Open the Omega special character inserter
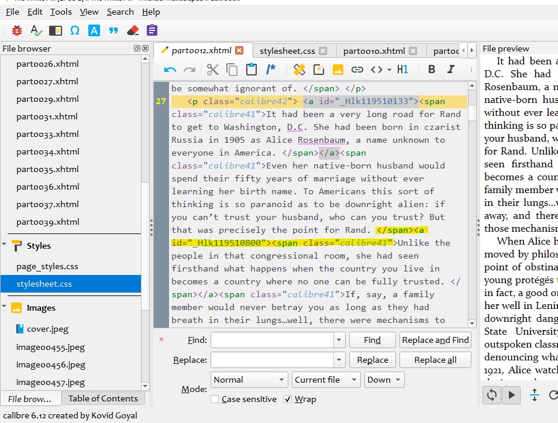Screen dimensions: 558x423 click(74, 30)
